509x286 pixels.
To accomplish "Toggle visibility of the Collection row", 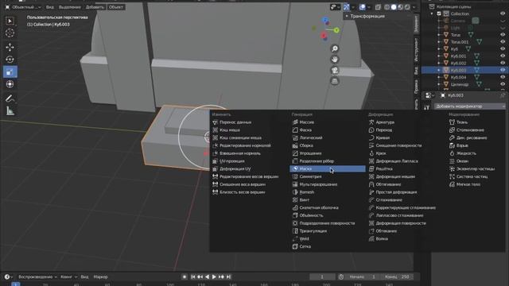I will click(503, 14).
